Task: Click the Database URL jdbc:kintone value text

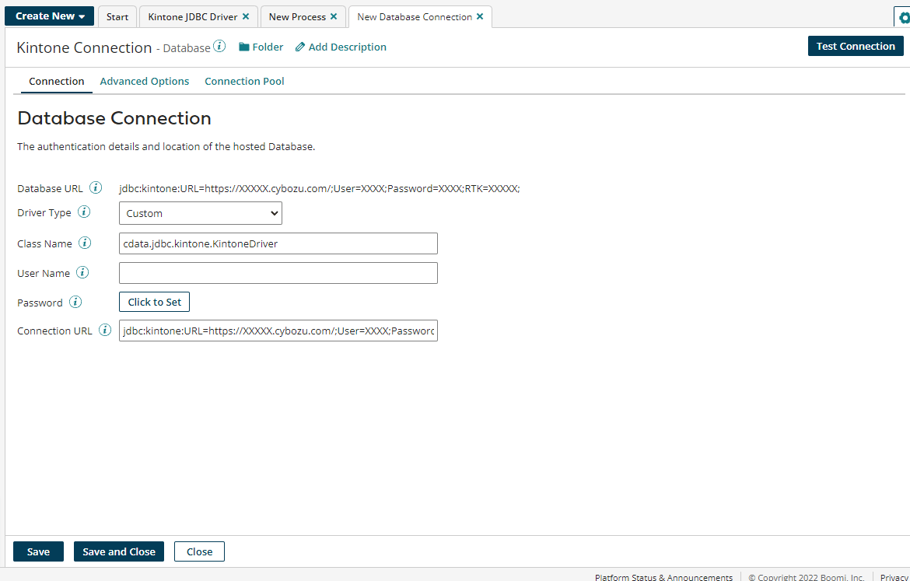Action: point(319,188)
